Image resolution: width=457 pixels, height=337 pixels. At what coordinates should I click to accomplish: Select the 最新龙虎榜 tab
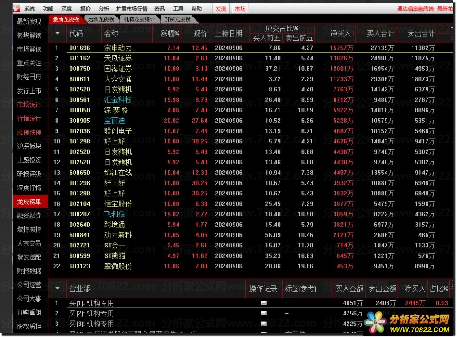66,19
